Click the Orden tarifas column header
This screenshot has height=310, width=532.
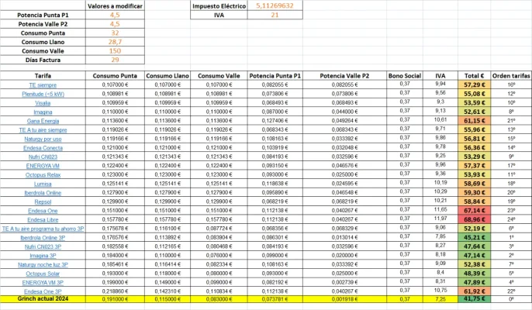[x=511, y=76]
